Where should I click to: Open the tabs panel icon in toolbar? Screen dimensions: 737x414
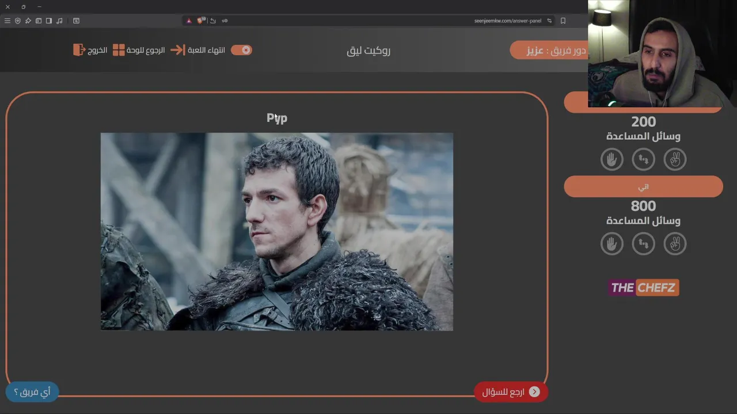[39, 21]
